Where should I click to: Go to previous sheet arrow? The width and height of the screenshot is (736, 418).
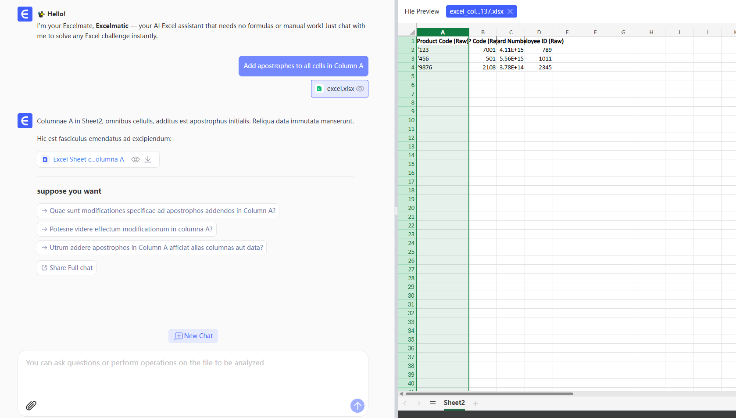coord(405,403)
